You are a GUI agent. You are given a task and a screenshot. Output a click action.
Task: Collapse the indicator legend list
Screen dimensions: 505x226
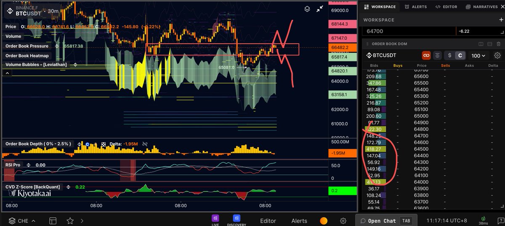(x=8, y=73)
